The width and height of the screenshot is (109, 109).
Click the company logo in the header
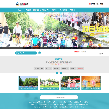(x=22, y=4)
